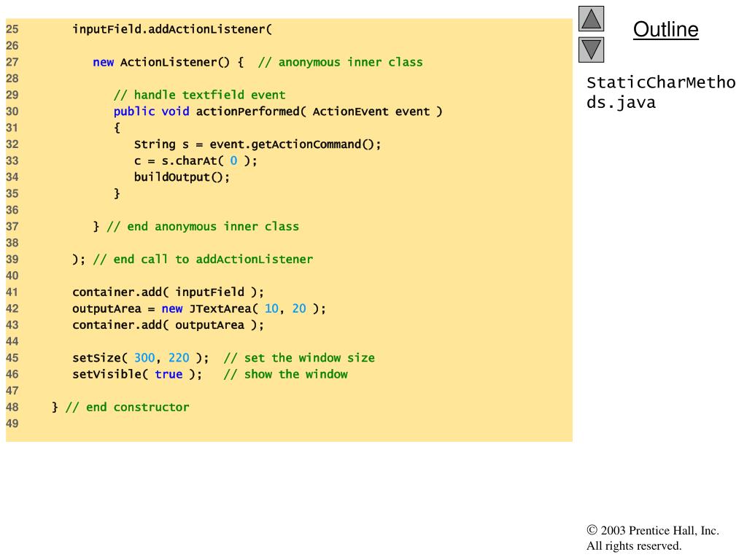Click '// set the window size' comment
Image resolution: width=747 pixels, height=560 pixels.
(x=299, y=358)
